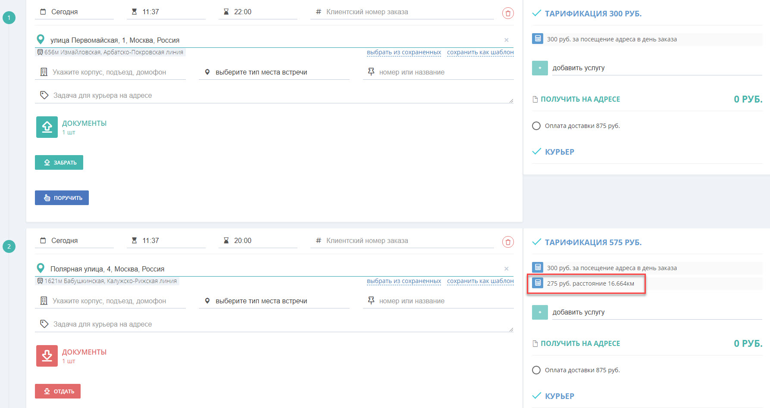Click the red Отдать button

(x=58, y=391)
